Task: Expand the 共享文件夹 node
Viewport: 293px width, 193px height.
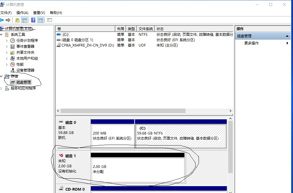Action: point(7,53)
